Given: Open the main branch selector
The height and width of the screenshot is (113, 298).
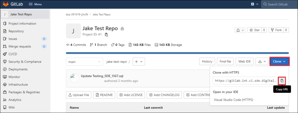Looking at the screenshot, I should coord(85,62).
